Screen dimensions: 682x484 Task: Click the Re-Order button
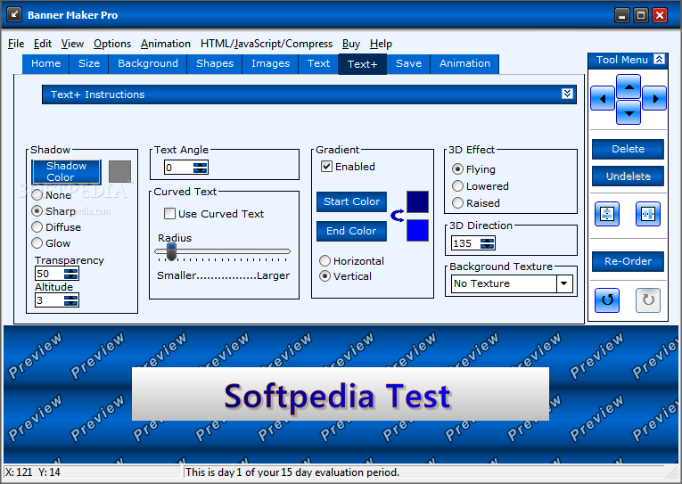pyautogui.click(x=628, y=261)
